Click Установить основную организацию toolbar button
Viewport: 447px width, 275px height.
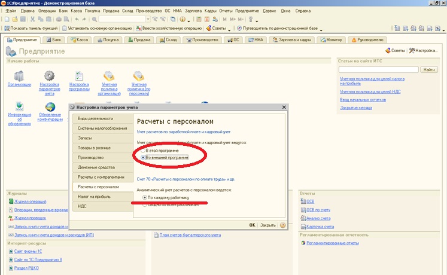(x=97, y=28)
